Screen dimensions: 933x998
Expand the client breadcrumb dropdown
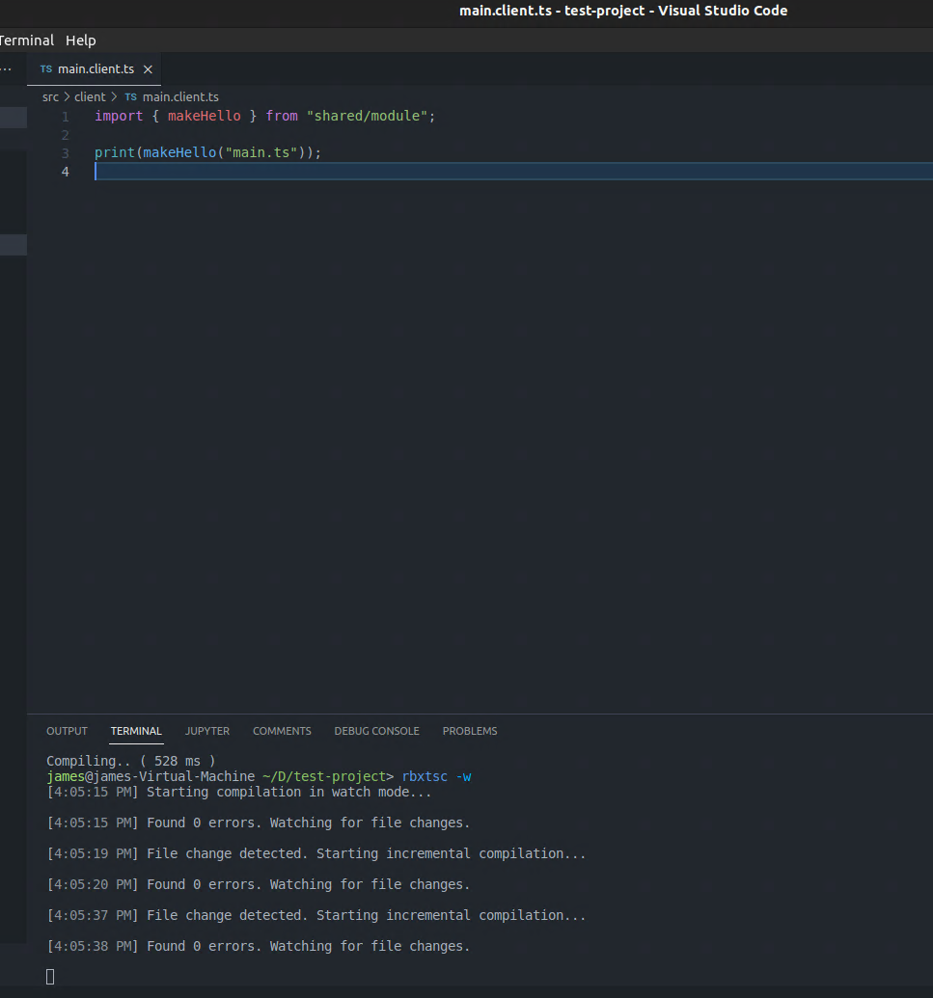click(89, 96)
